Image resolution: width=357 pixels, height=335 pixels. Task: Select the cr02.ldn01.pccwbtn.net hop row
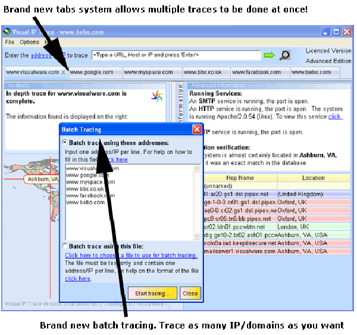pos(277,227)
